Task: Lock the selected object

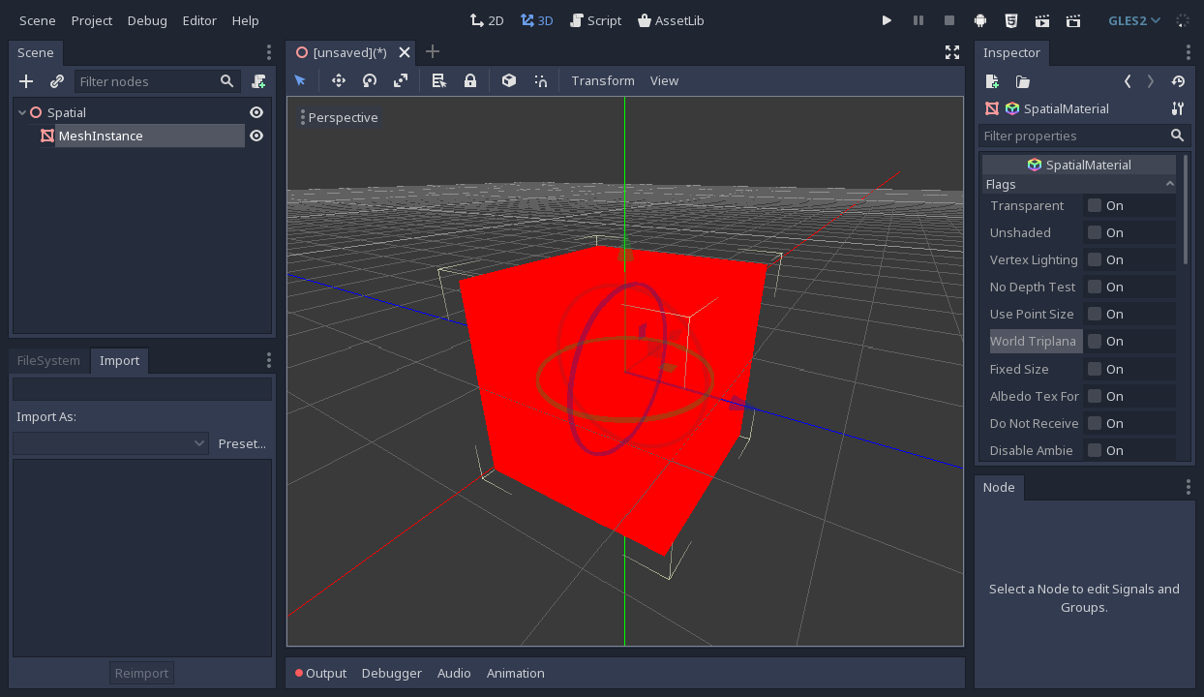Action: pos(470,80)
